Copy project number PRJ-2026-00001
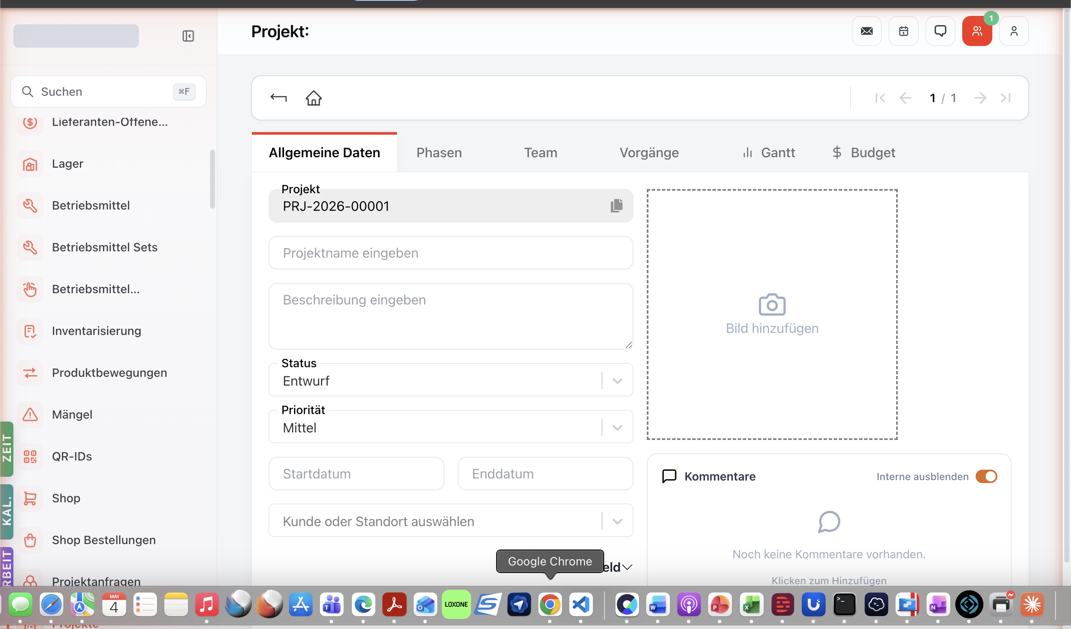 (617, 206)
